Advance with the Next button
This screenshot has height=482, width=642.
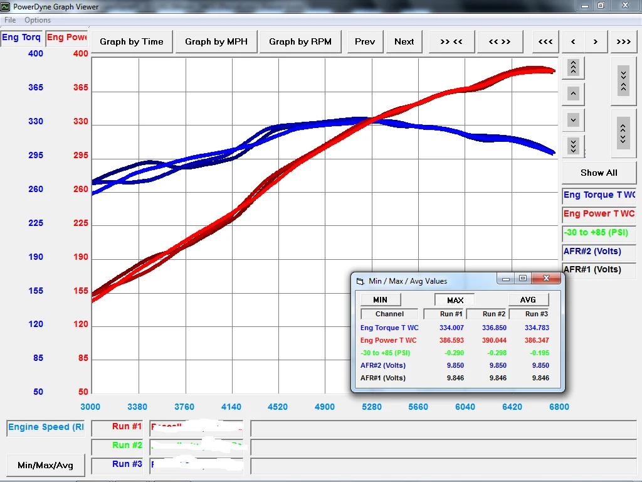point(404,41)
